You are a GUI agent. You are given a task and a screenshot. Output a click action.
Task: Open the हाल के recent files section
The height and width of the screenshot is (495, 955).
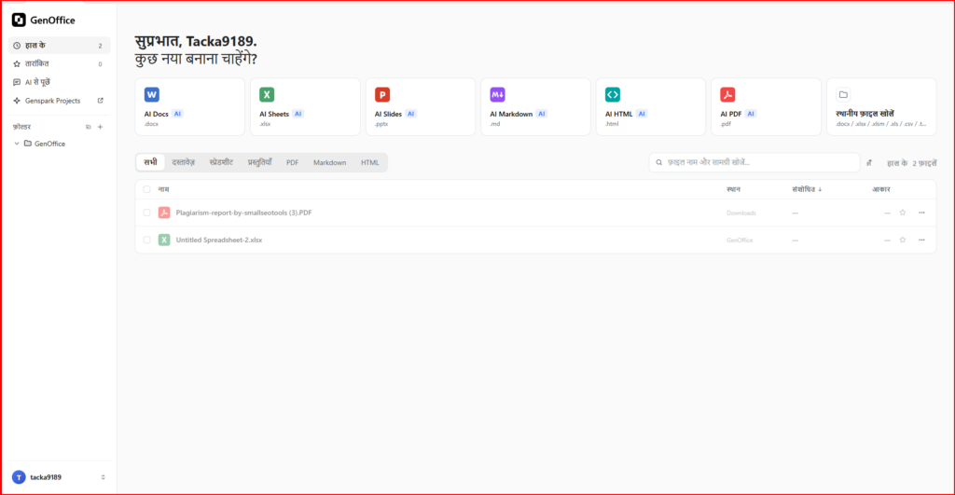[59, 45]
